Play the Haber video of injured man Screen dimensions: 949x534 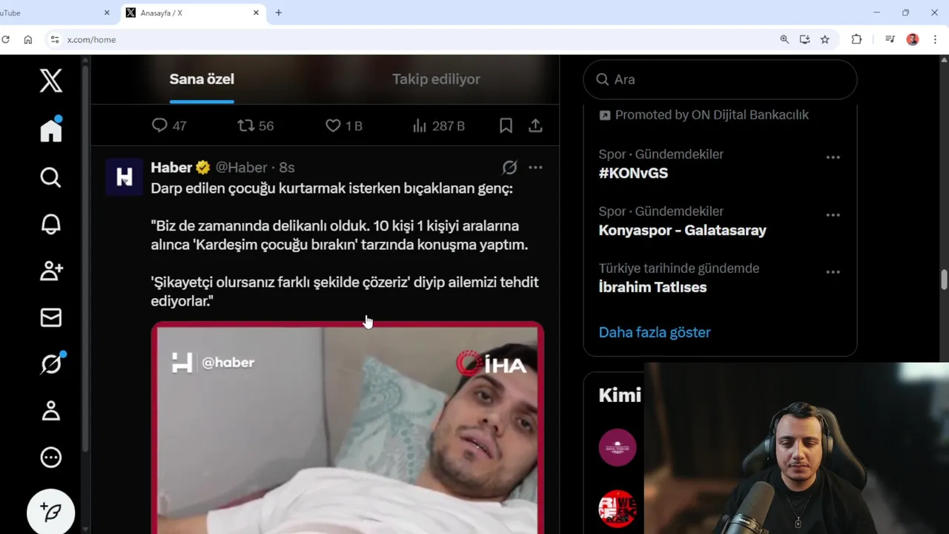coord(347,429)
